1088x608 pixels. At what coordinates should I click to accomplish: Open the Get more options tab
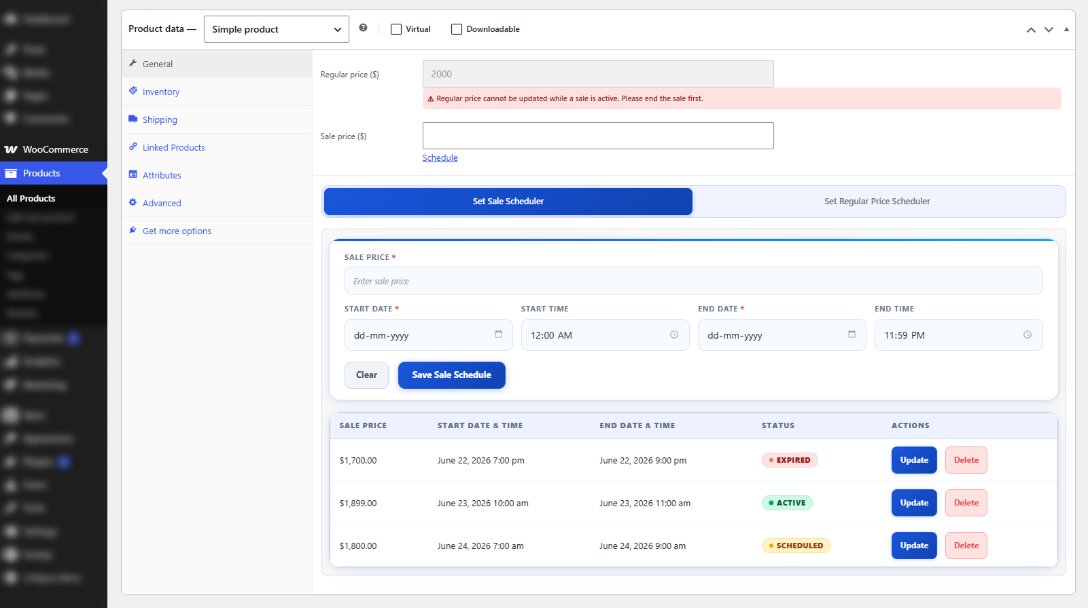pos(217,231)
